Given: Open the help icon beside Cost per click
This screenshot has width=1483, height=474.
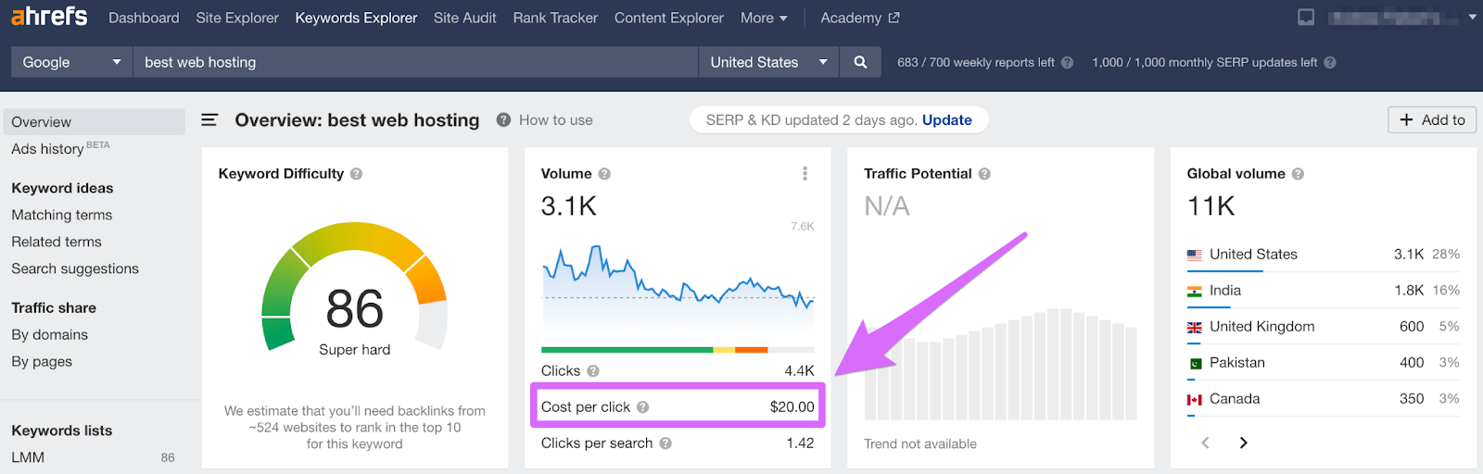Looking at the screenshot, I should pos(642,407).
